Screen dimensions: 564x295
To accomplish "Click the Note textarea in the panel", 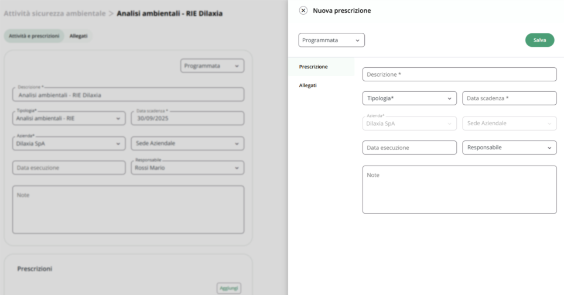I will tap(459, 190).
